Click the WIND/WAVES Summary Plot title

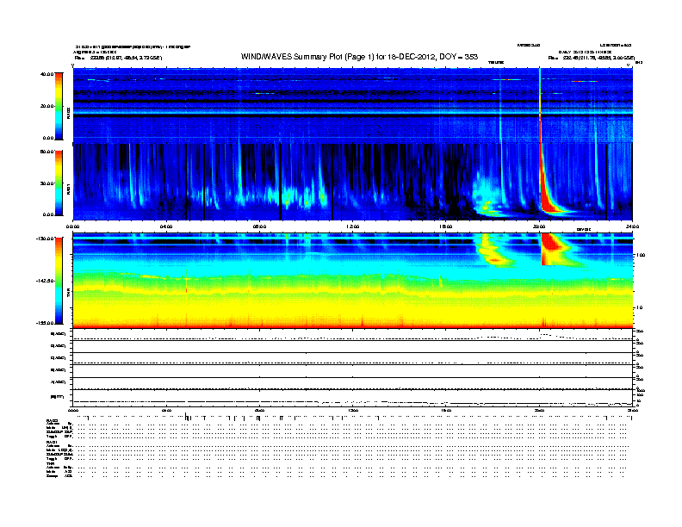(x=359, y=57)
